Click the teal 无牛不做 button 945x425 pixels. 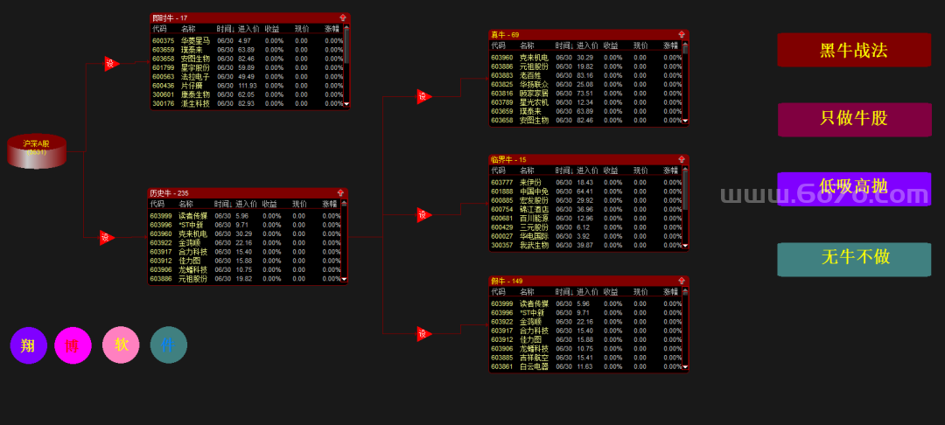(853, 258)
